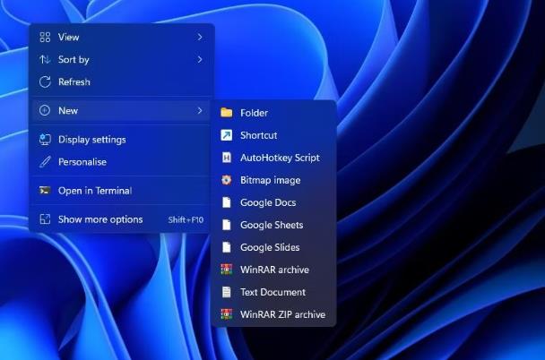The width and height of the screenshot is (545, 360).
Task: Create a new Shortcut
Action: point(273,135)
